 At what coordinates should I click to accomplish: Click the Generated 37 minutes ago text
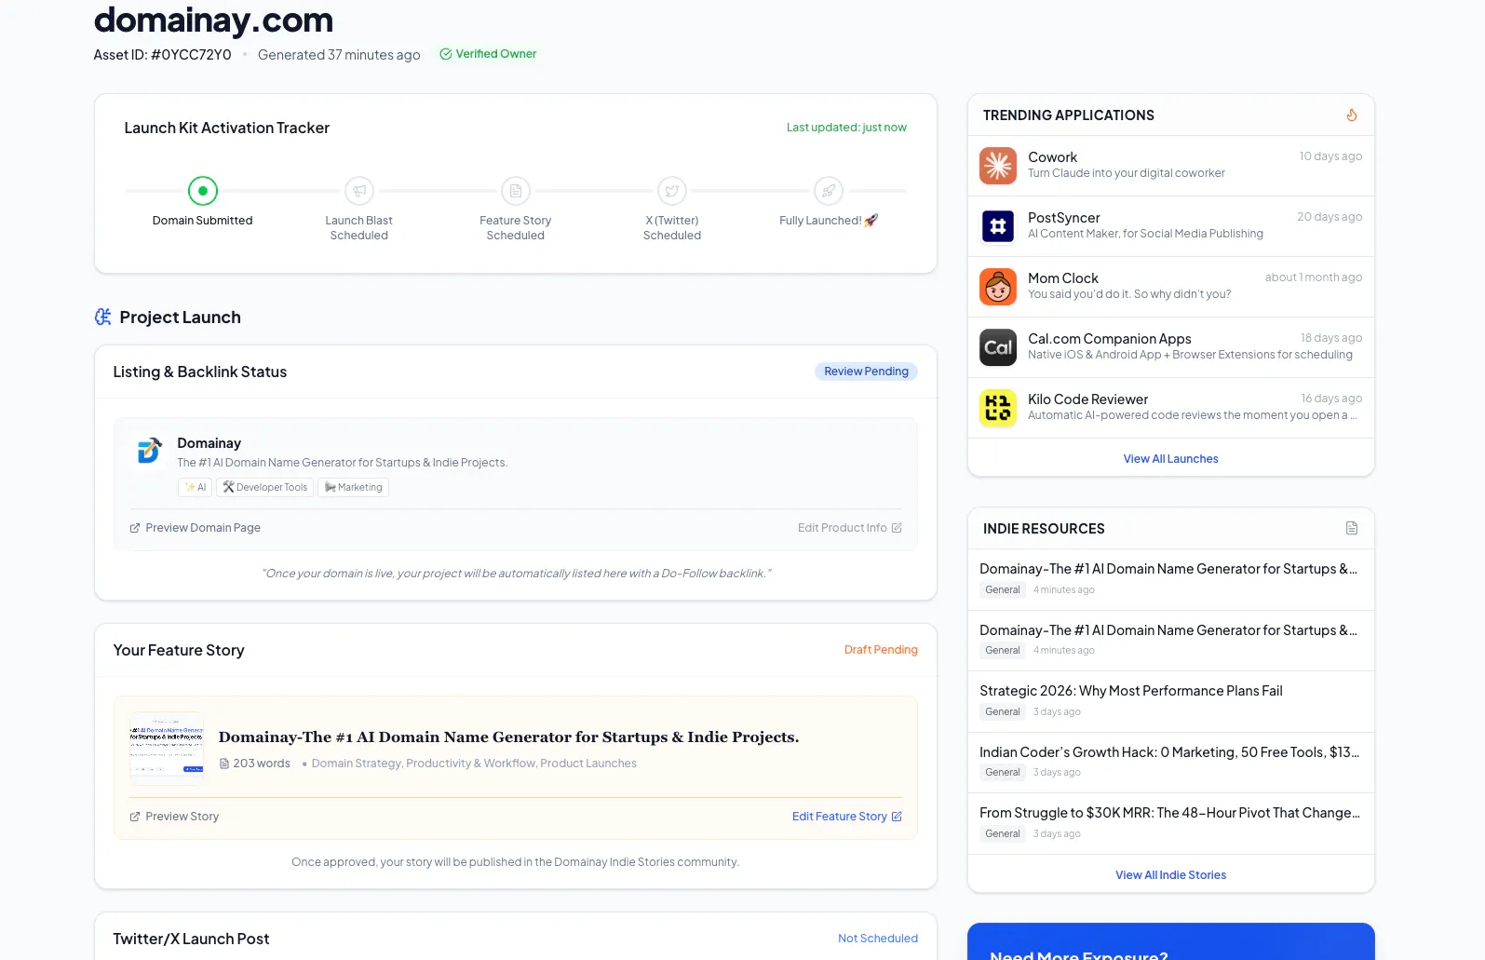click(x=339, y=55)
